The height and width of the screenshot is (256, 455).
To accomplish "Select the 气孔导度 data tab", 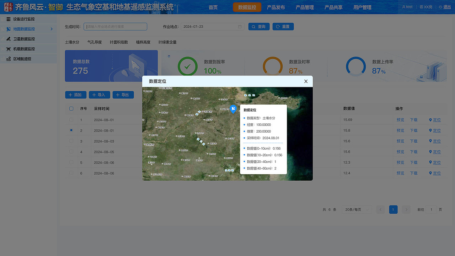I will click(x=95, y=42).
